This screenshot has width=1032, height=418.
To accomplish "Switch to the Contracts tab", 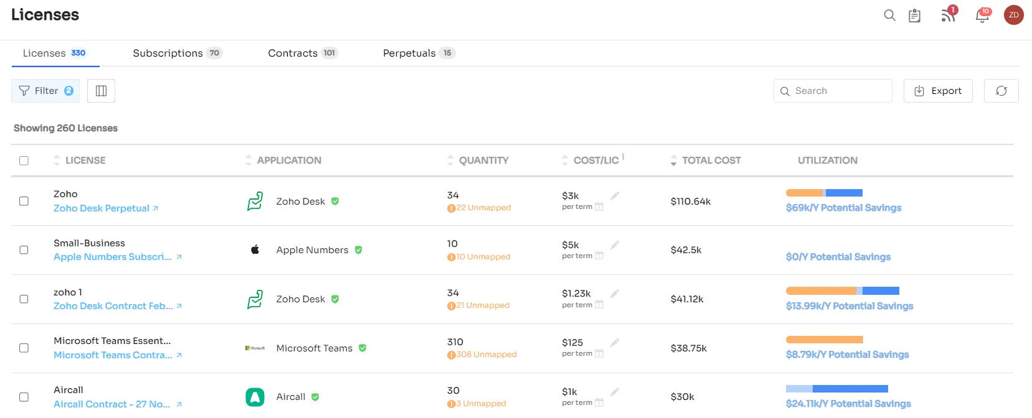I will pos(303,53).
